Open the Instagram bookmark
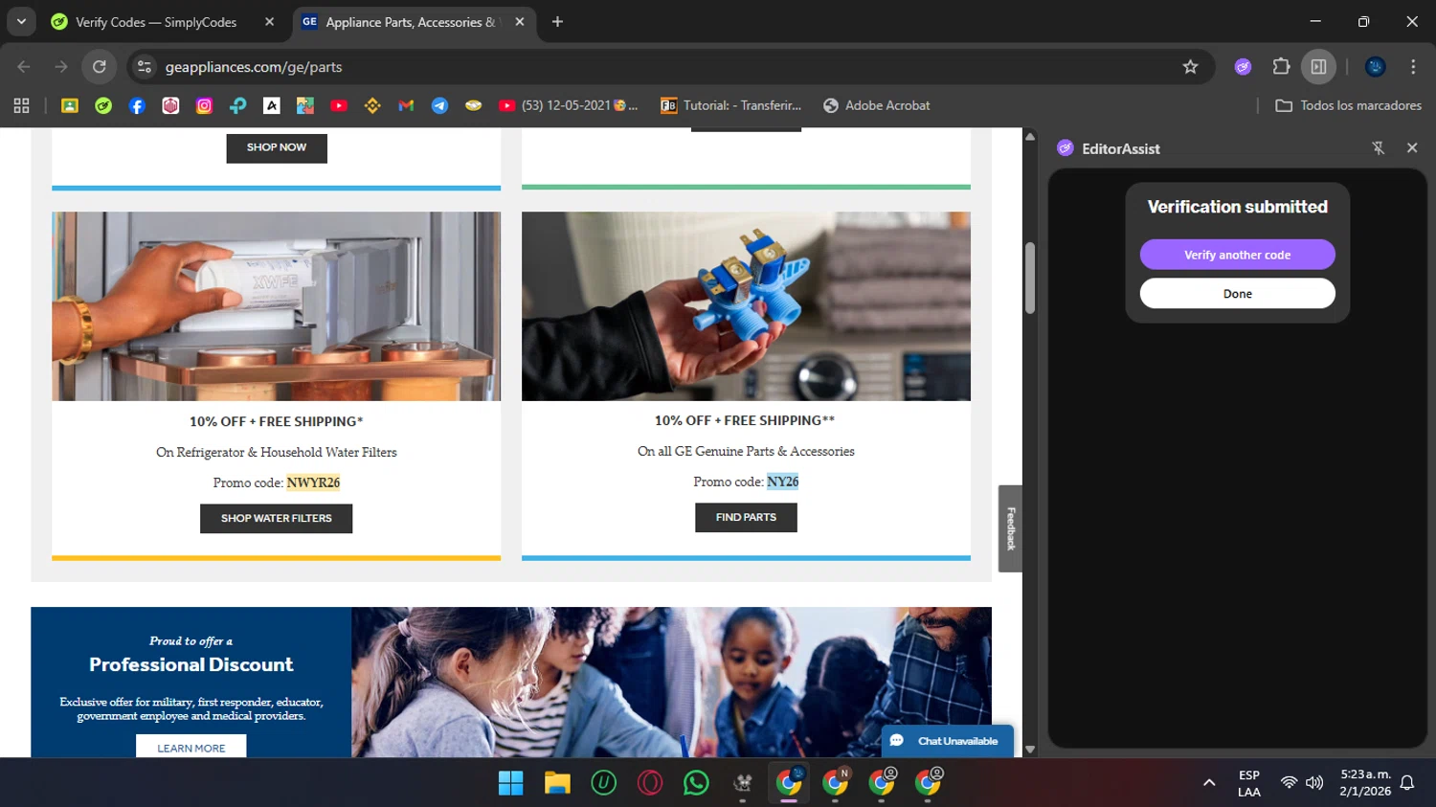The height and width of the screenshot is (807, 1436). pos(204,105)
